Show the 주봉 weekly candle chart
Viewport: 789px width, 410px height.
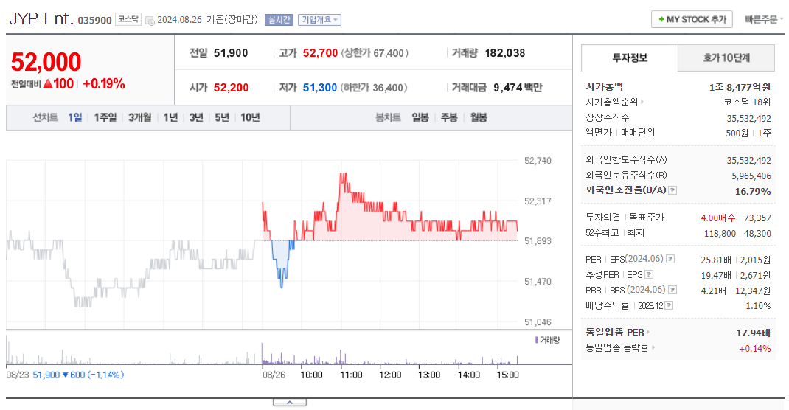click(x=449, y=118)
